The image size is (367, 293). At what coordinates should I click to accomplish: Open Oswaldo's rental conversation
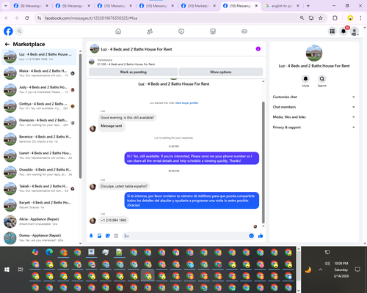[x=39, y=172]
